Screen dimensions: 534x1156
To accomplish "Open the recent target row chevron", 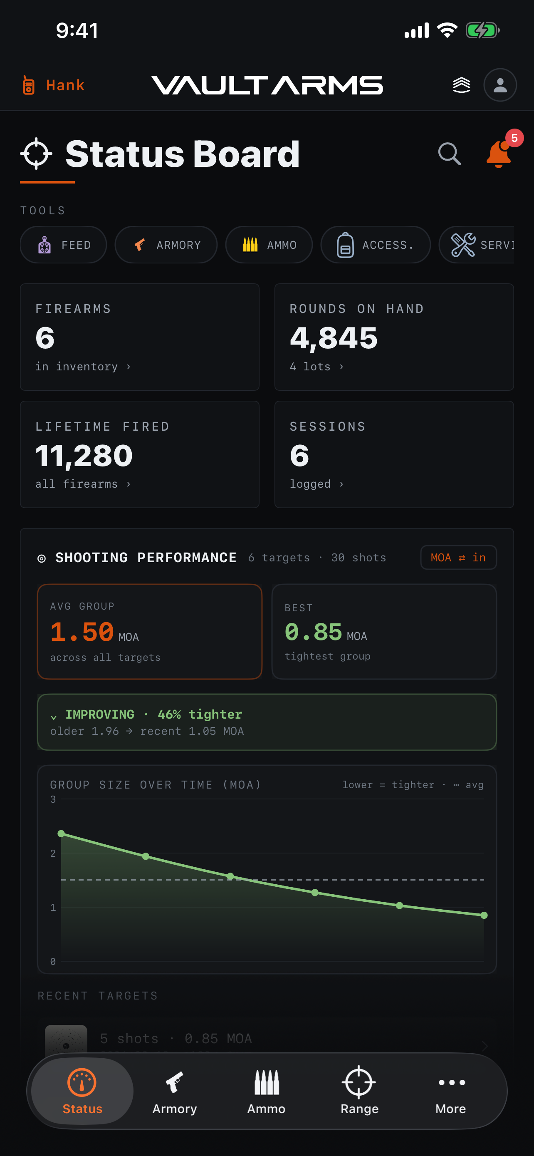I will pyautogui.click(x=484, y=1046).
